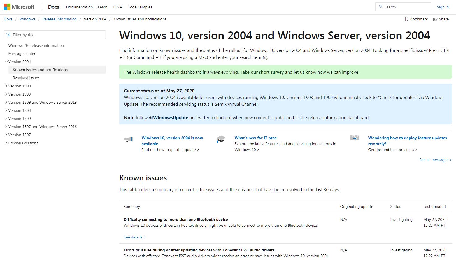The height and width of the screenshot is (262, 456).
Task: Expand Version 1803 in sidebar
Action: [6, 110]
